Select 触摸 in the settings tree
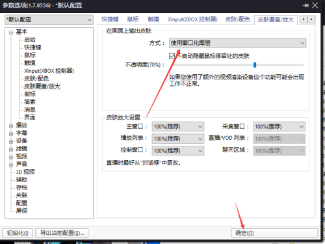Viewport: 325px width, 244px height. point(30,63)
